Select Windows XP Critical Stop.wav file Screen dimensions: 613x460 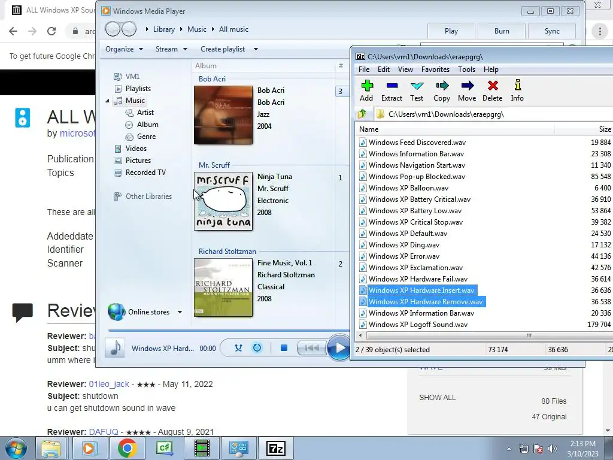point(415,222)
